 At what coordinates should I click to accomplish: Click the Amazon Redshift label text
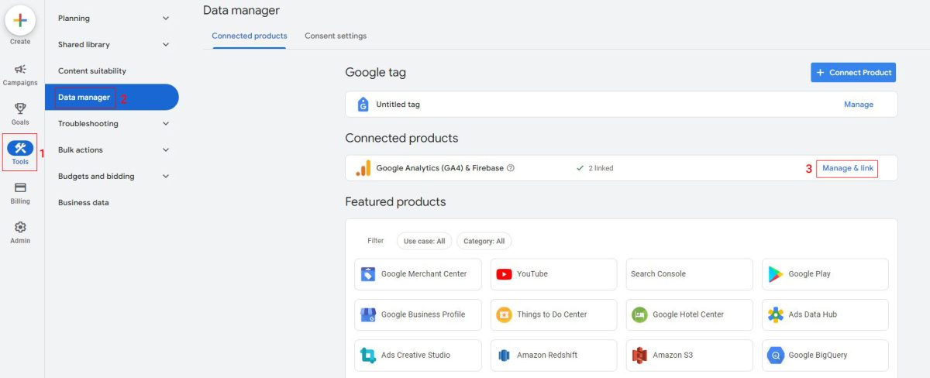pyautogui.click(x=547, y=356)
